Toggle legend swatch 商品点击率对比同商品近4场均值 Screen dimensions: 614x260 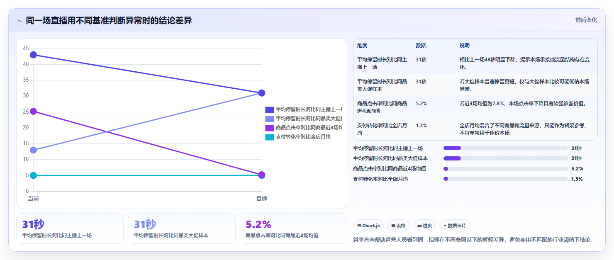point(270,128)
